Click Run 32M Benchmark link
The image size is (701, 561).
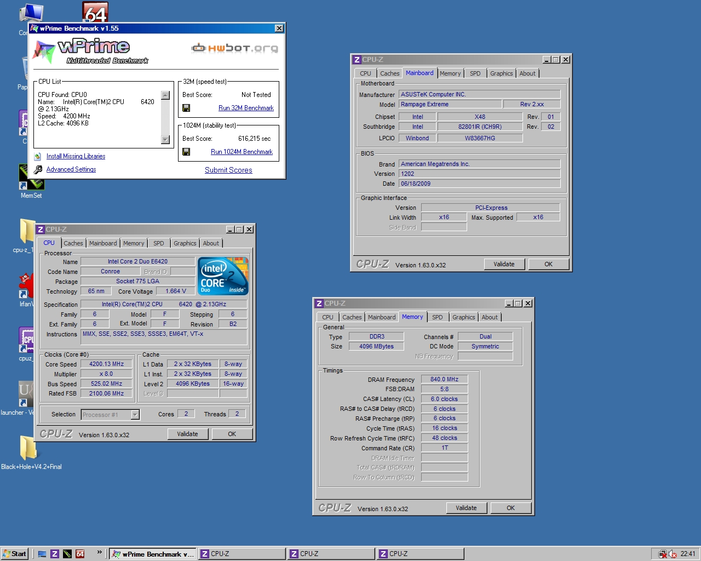coord(246,108)
